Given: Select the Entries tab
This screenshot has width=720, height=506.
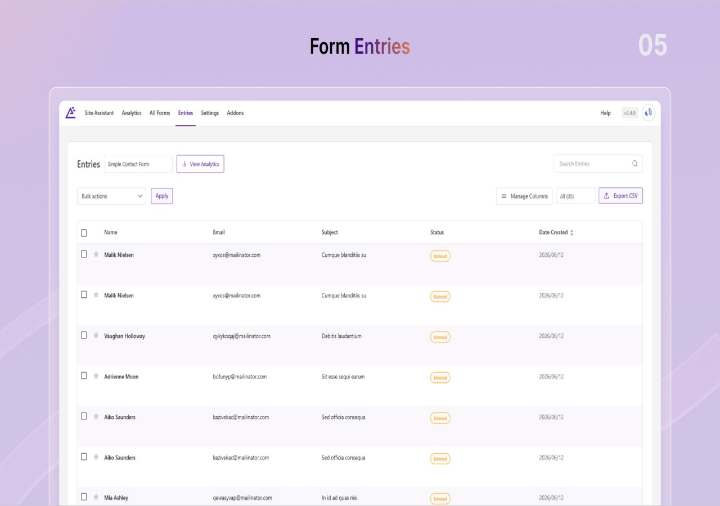Looking at the screenshot, I should (186, 113).
